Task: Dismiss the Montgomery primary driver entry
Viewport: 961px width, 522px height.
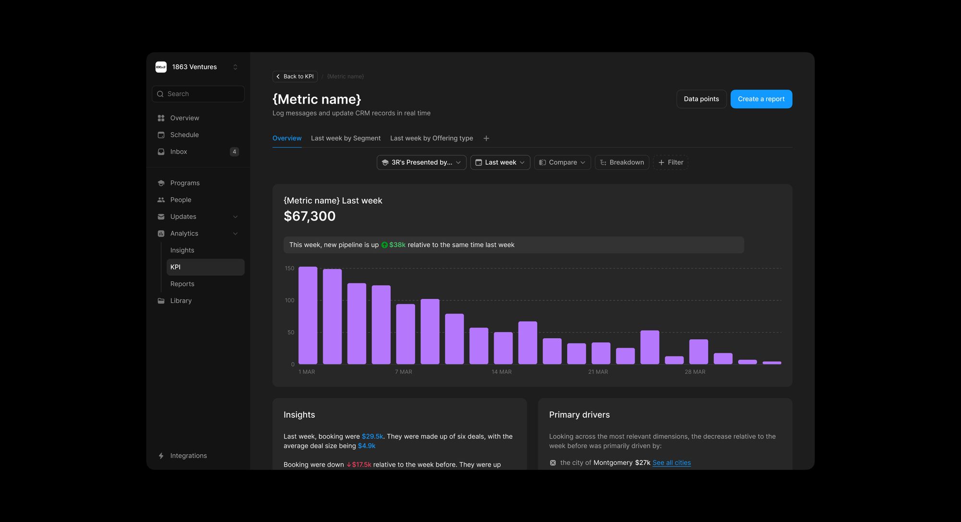Action: [553, 462]
